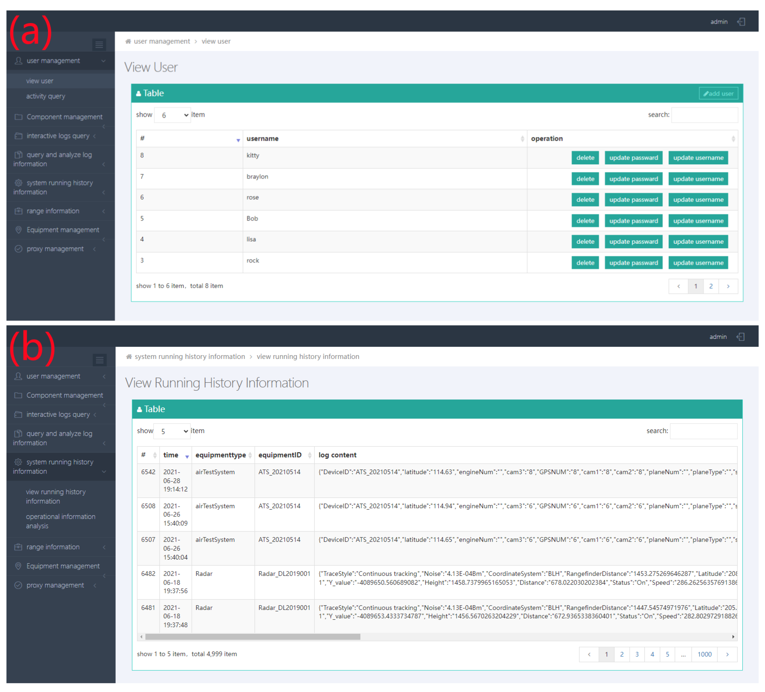Click range information icon in lower sidebar
This screenshot has width=765, height=692.
(18, 547)
